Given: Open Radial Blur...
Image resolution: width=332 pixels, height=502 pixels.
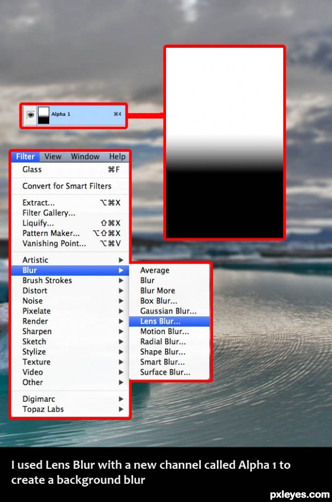Looking at the screenshot, I should 169,342.
